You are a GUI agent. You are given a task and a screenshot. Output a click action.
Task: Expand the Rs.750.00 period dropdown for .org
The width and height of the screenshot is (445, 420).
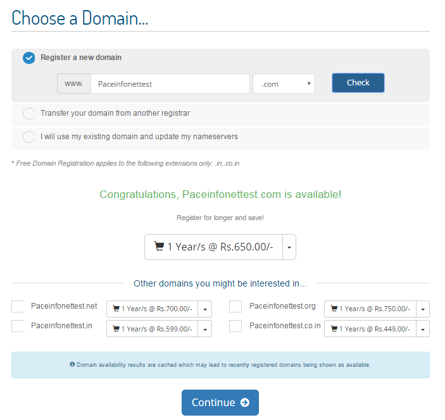tap(423, 309)
